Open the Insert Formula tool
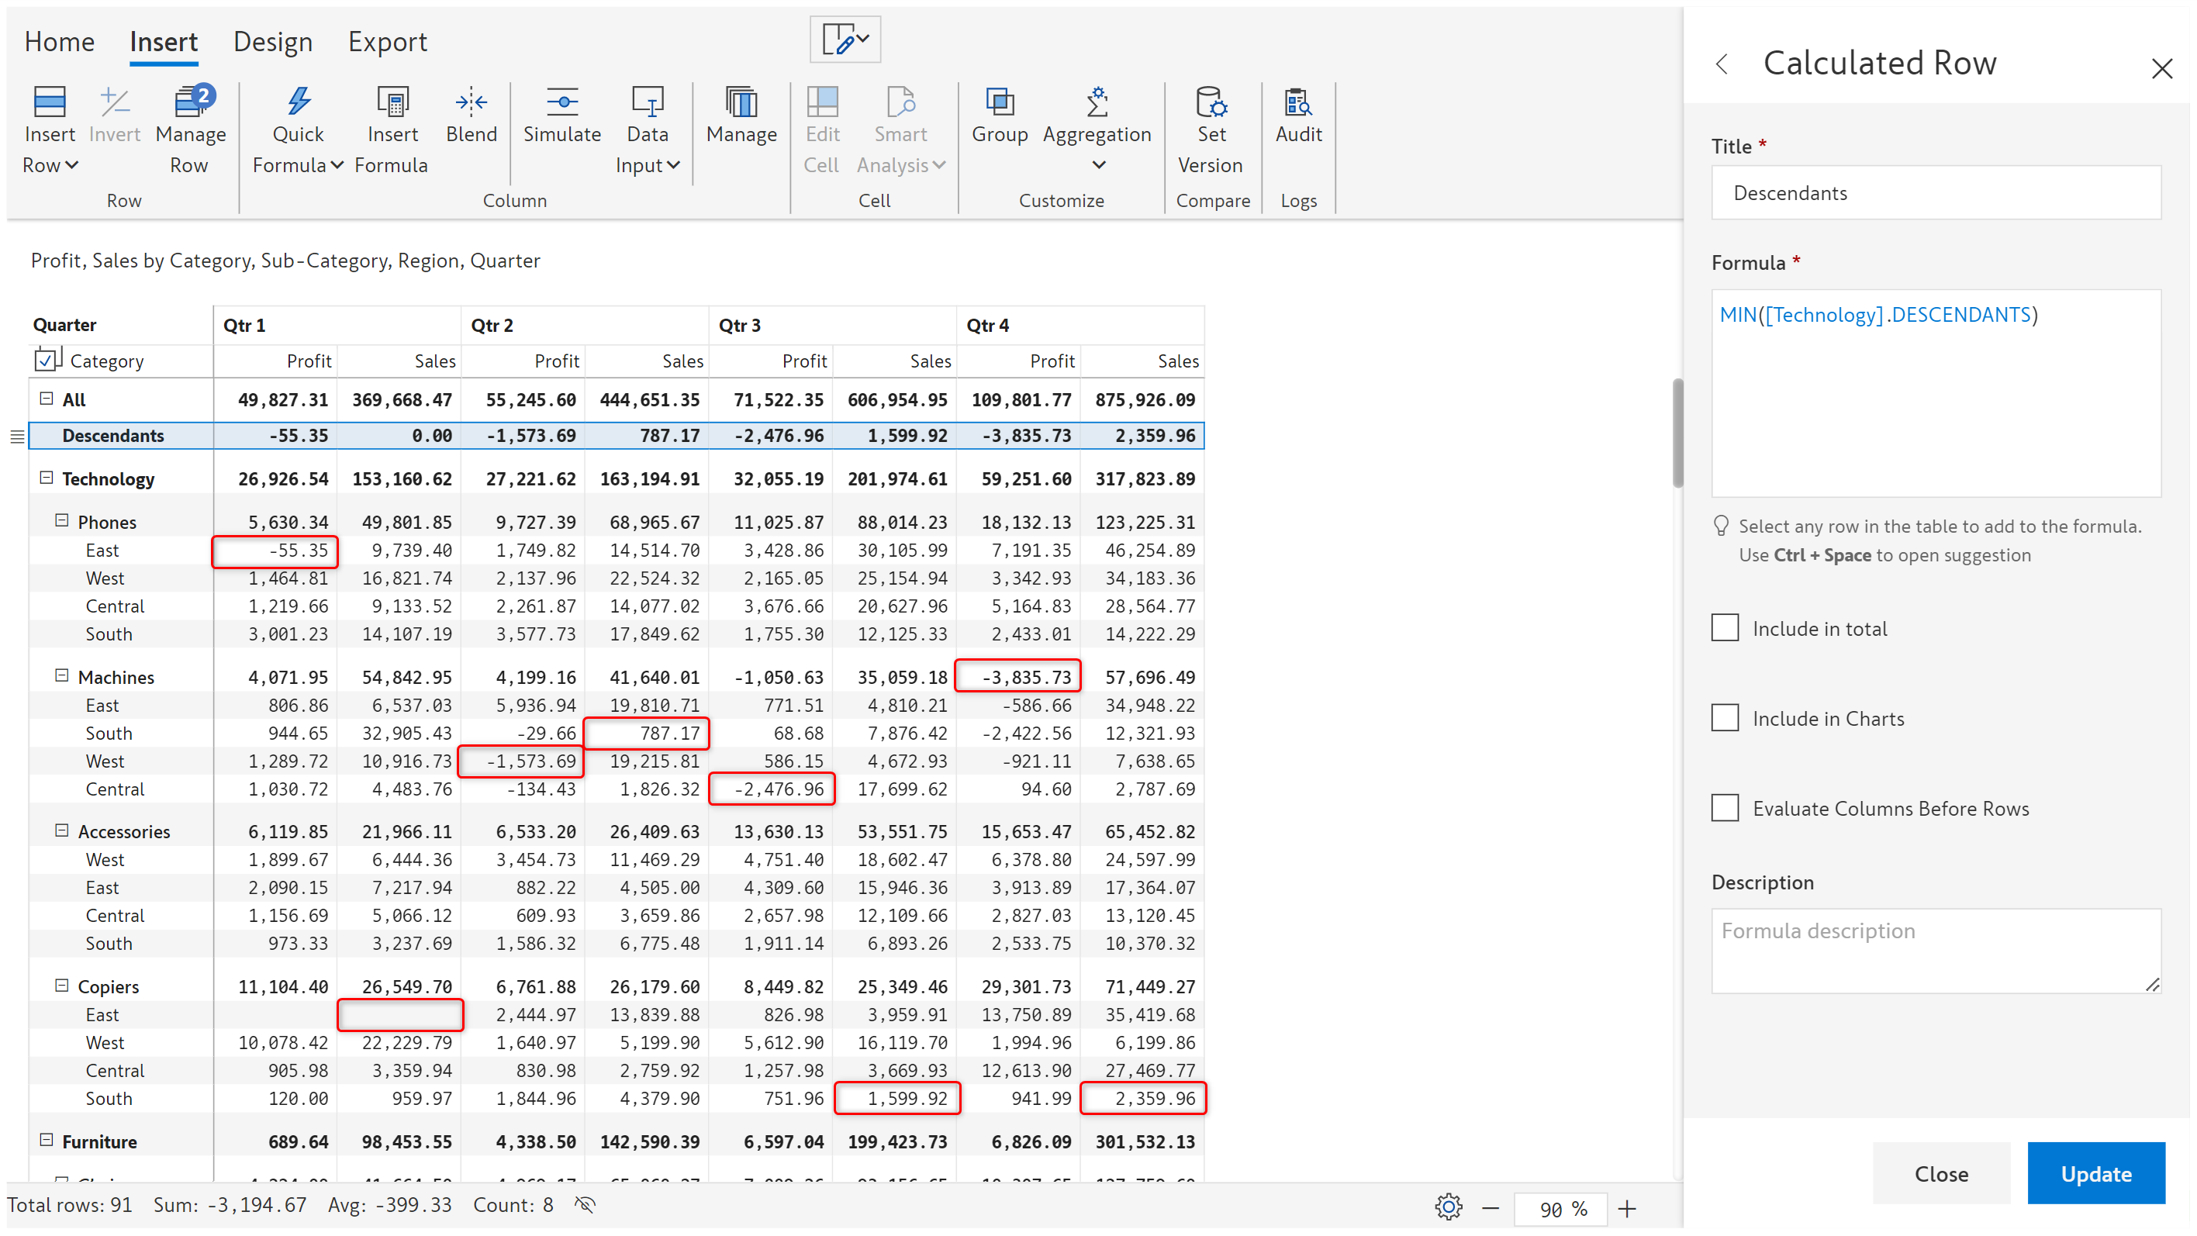Viewport: 2197px width, 1236px height. click(392, 104)
